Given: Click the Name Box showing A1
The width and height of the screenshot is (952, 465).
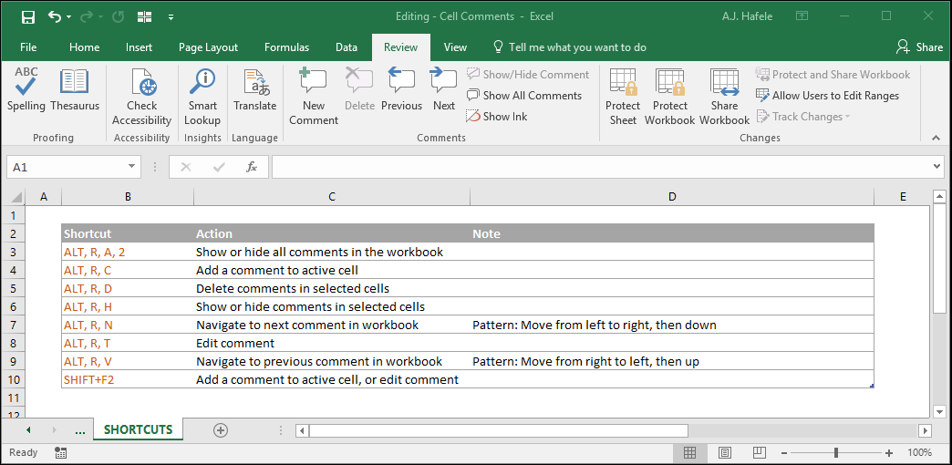Looking at the screenshot, I should [x=66, y=167].
